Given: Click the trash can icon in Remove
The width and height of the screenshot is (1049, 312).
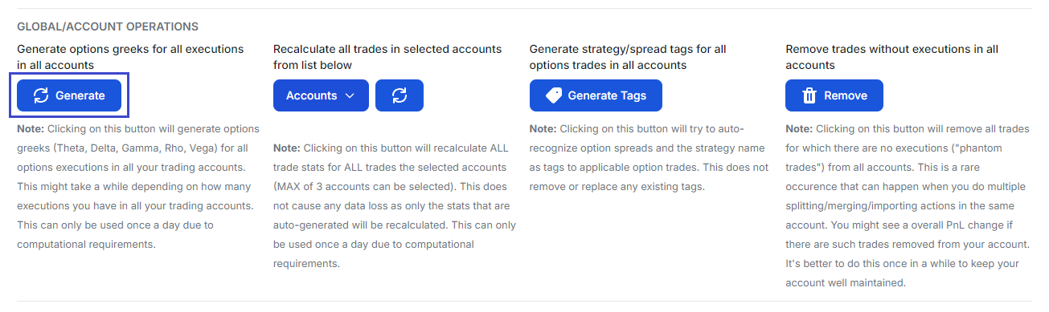Looking at the screenshot, I should pyautogui.click(x=809, y=95).
